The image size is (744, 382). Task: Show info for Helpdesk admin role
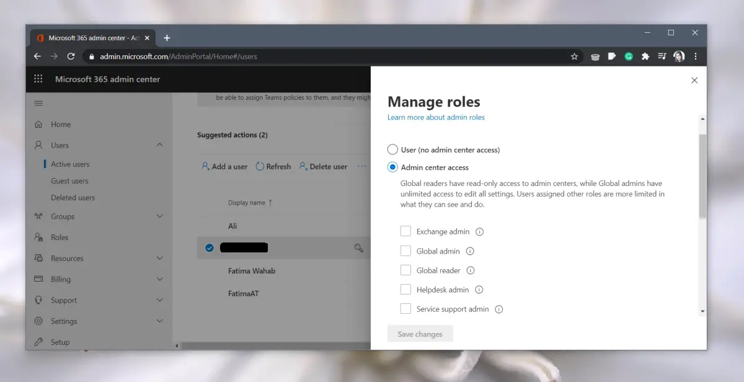coord(479,290)
